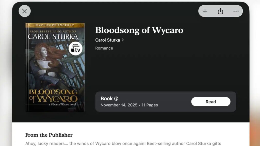Open Carol Sturka's author page
The height and width of the screenshot is (146, 260).
[x=108, y=40]
